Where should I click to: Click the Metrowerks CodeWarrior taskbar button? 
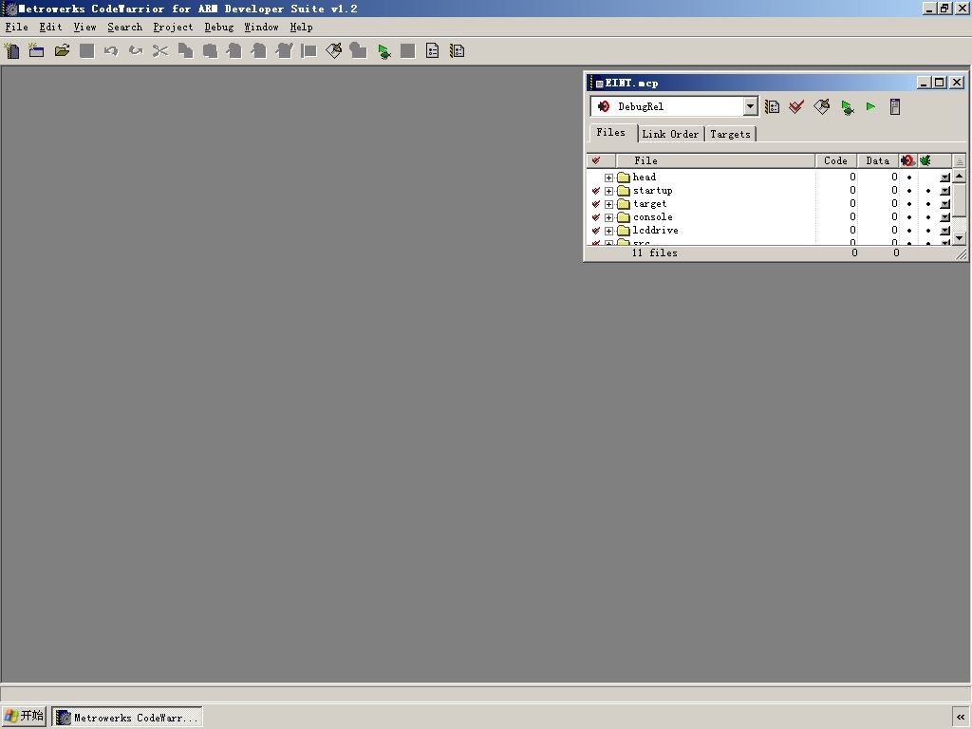pyautogui.click(x=127, y=718)
